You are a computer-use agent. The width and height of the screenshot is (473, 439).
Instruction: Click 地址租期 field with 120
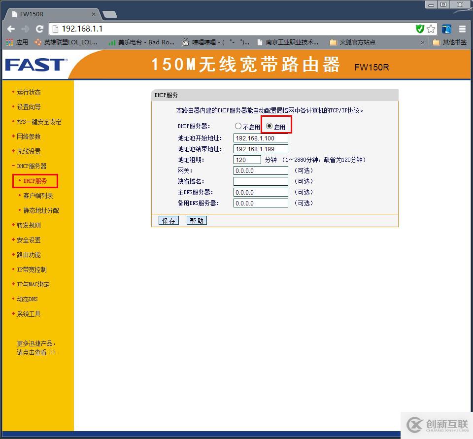247,160
